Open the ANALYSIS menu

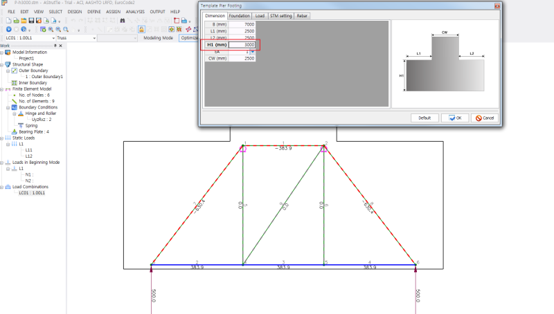[x=135, y=12]
